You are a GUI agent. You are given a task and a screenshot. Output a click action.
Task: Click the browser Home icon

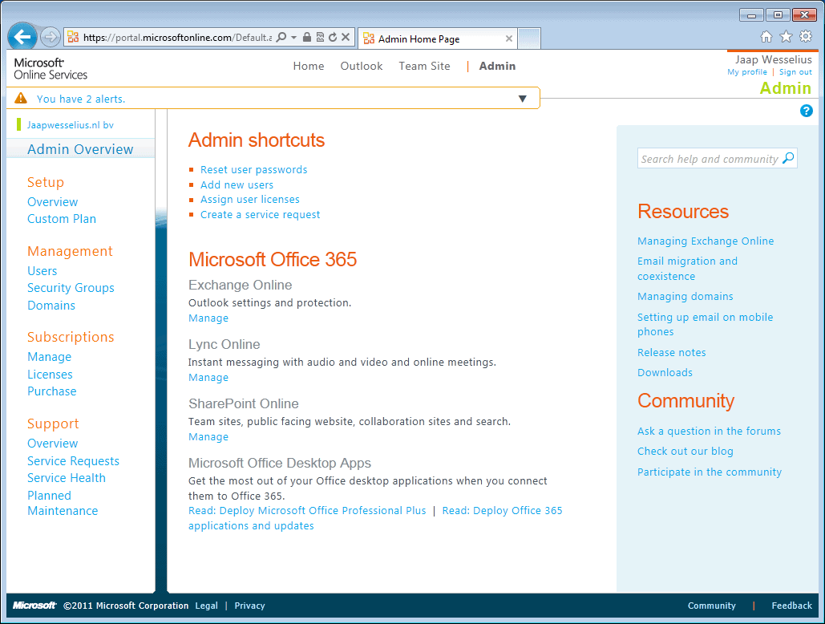(x=766, y=37)
